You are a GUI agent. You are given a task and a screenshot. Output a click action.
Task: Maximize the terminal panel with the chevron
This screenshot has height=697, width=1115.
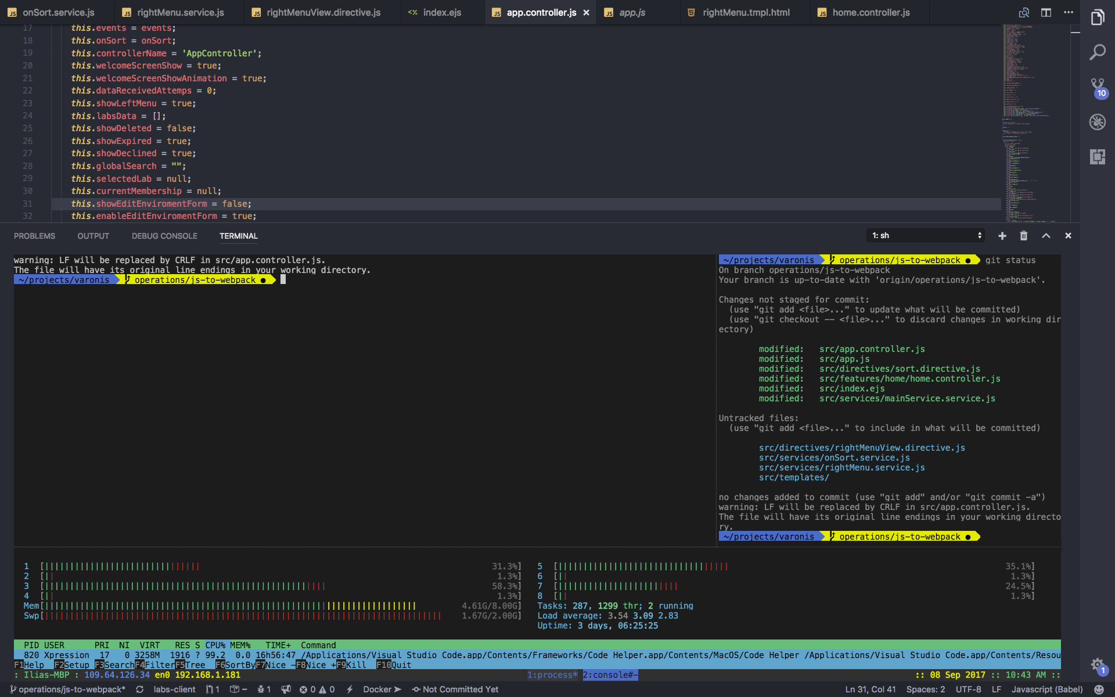point(1046,236)
